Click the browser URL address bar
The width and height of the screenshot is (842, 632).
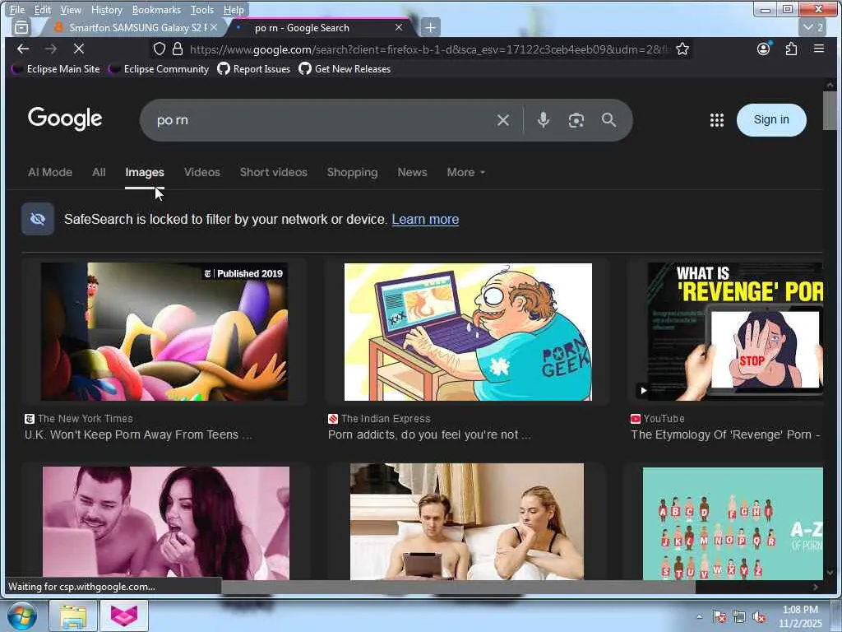(x=429, y=49)
